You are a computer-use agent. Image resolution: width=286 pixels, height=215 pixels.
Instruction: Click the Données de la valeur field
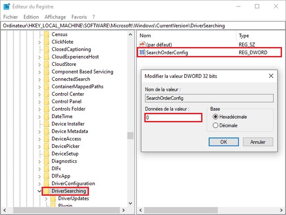click(x=173, y=117)
